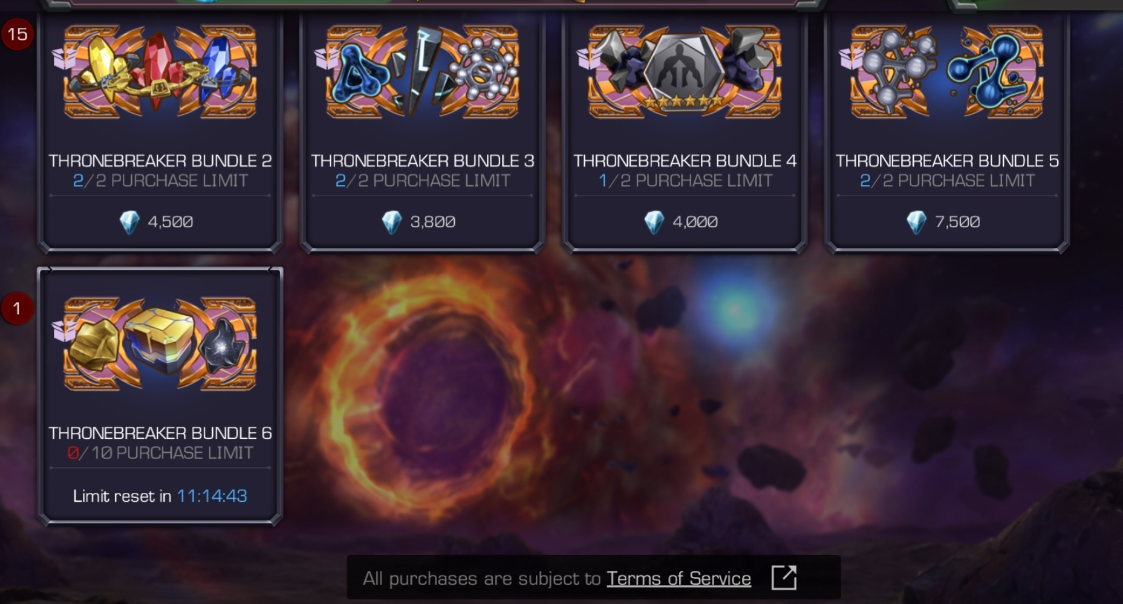Open Thronebreaker Bundle 6 gold icon
1123x604 pixels.
160,343
